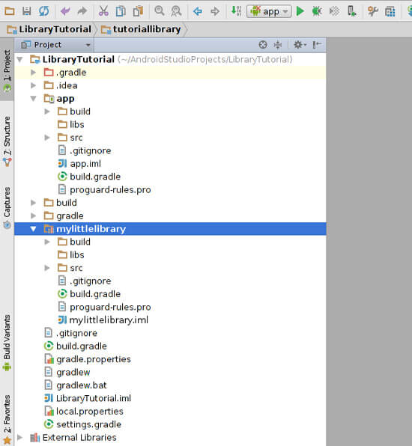This screenshot has width=412, height=446.
Task: Click the SDK/AVD manager icon
Action: (390, 11)
